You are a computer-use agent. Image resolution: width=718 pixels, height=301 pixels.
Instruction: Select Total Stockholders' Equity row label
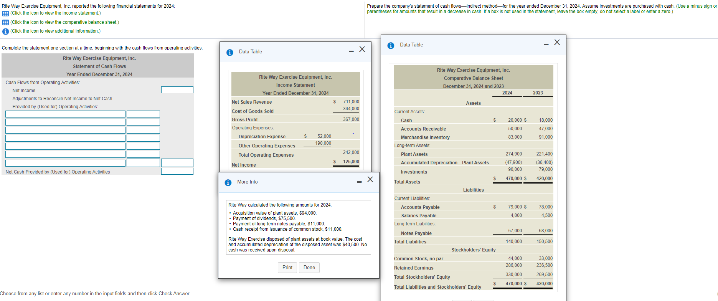[422, 277]
